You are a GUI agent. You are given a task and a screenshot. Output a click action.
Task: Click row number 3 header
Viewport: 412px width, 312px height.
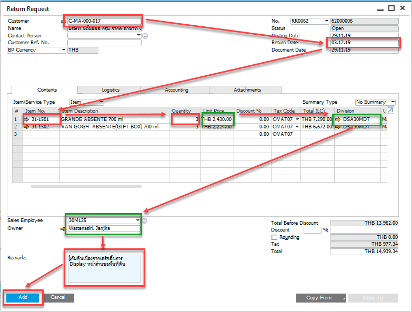point(17,134)
